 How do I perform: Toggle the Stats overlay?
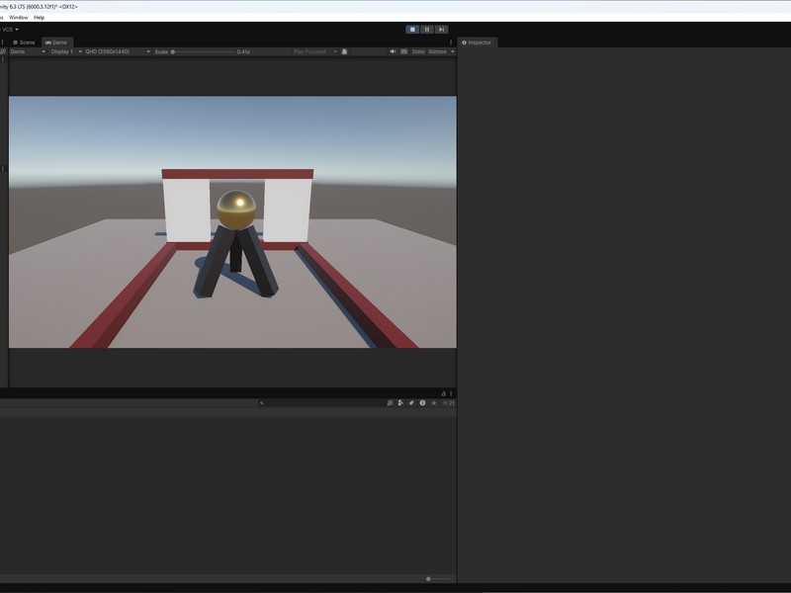417,51
